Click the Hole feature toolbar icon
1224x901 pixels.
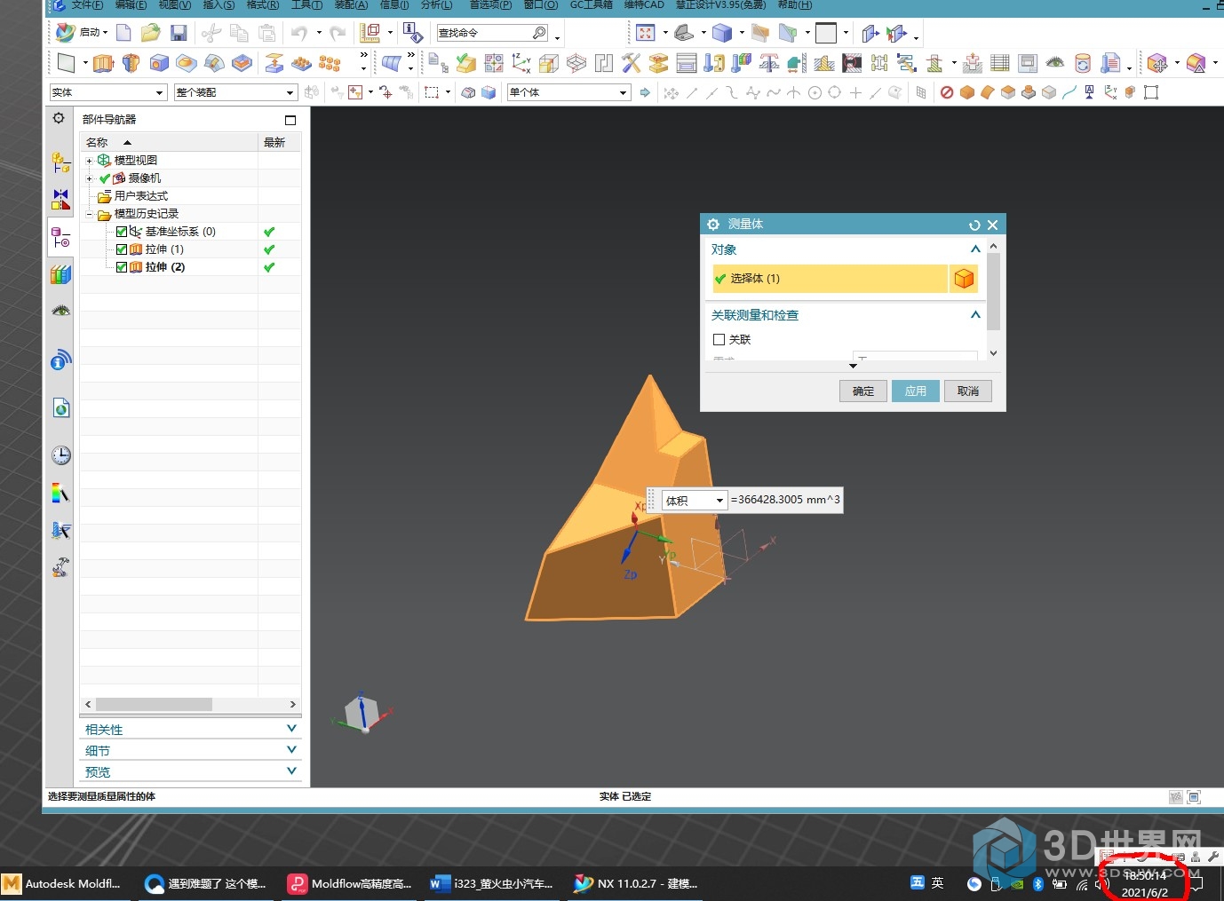tap(159, 63)
